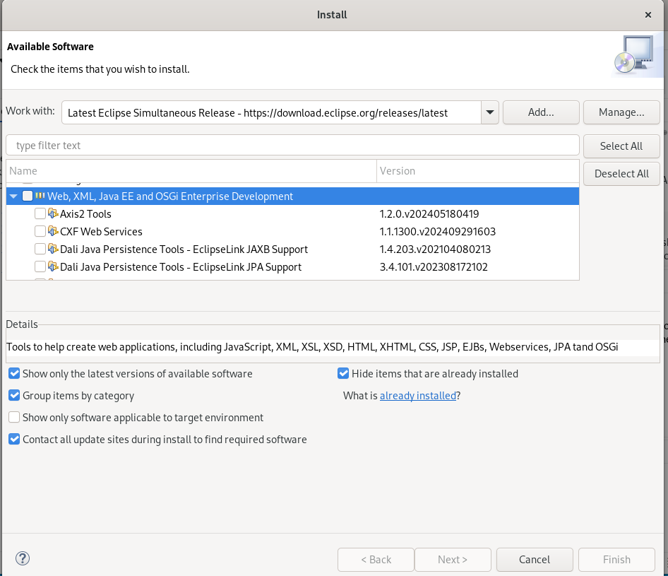Focus the type filter text field
The width and height of the screenshot is (668, 576).
pos(292,146)
